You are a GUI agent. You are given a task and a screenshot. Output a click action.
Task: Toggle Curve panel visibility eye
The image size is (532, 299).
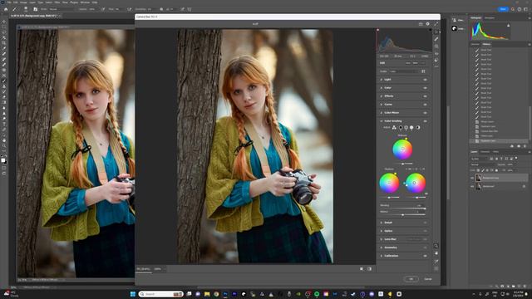[x=425, y=105]
